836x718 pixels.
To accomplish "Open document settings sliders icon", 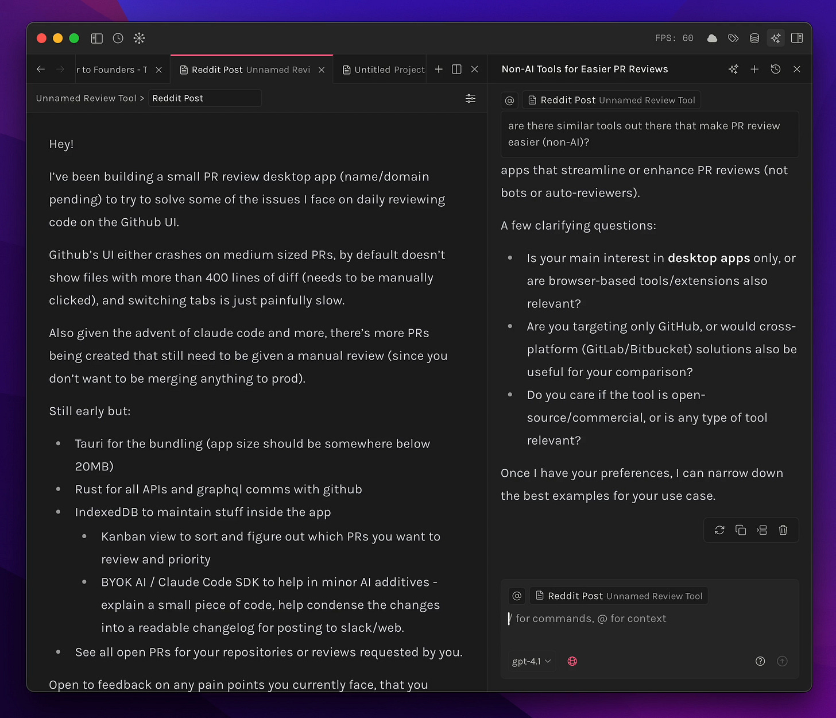I will click(470, 98).
